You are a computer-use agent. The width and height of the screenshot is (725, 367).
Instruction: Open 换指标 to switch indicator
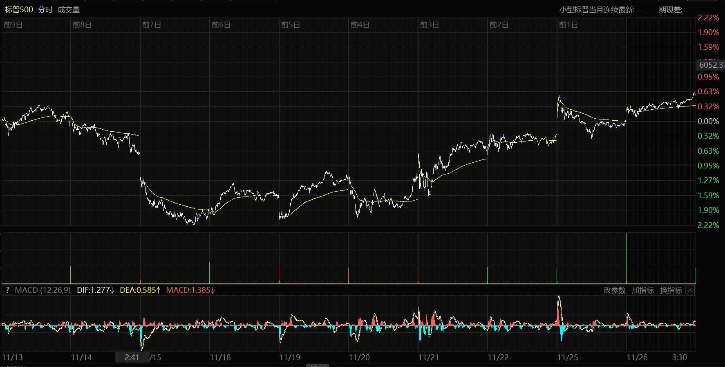tap(671, 290)
